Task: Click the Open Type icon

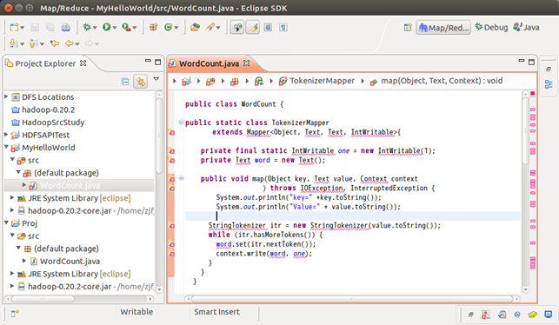Action: click(195, 27)
